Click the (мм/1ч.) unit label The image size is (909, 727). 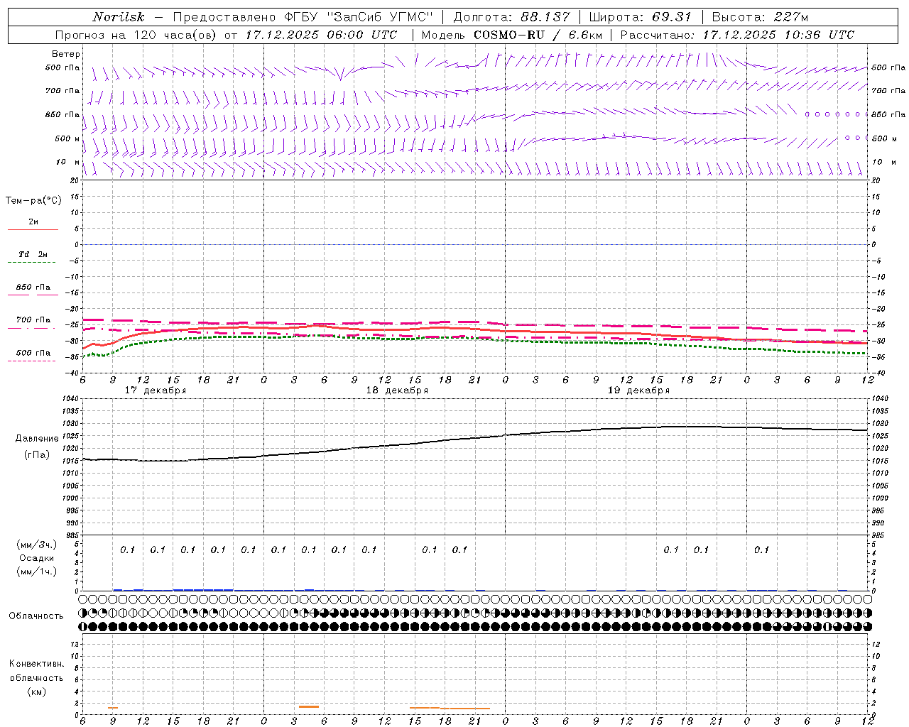[x=36, y=572]
